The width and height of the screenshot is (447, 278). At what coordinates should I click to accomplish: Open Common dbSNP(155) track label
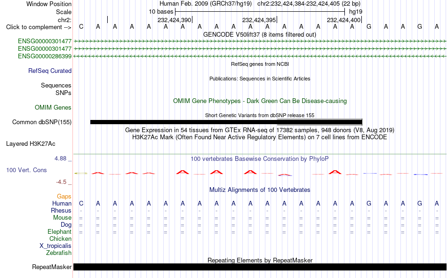coord(41,122)
